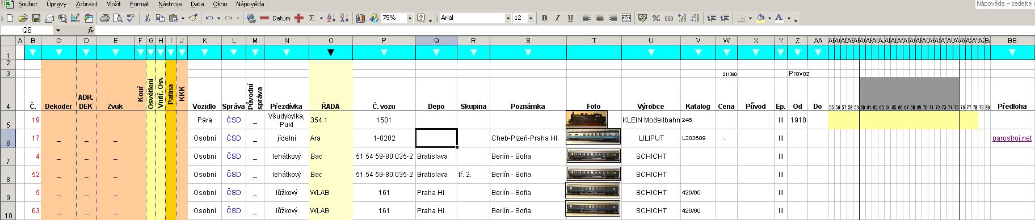The height and width of the screenshot is (220, 1035).
Task: Open the parostroj.net hyperlink
Action: point(1012,138)
